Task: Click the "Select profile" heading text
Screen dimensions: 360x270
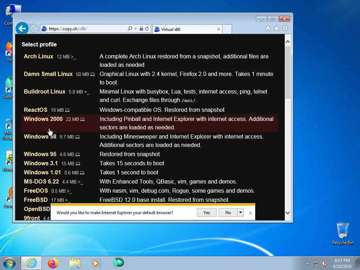Action: pos(39,44)
